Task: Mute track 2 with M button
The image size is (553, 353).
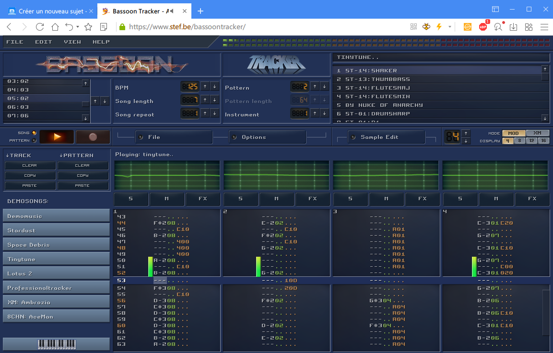Action: (276, 199)
